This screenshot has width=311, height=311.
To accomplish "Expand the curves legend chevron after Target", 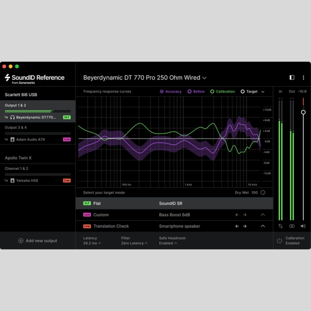I will pos(263,92).
